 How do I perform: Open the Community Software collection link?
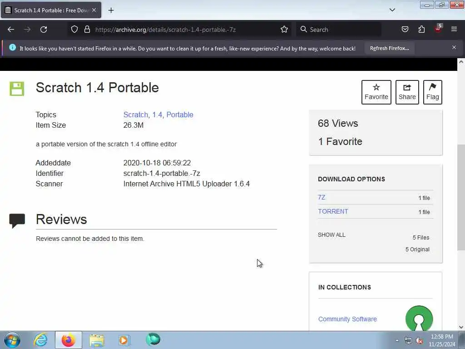pyautogui.click(x=347, y=319)
